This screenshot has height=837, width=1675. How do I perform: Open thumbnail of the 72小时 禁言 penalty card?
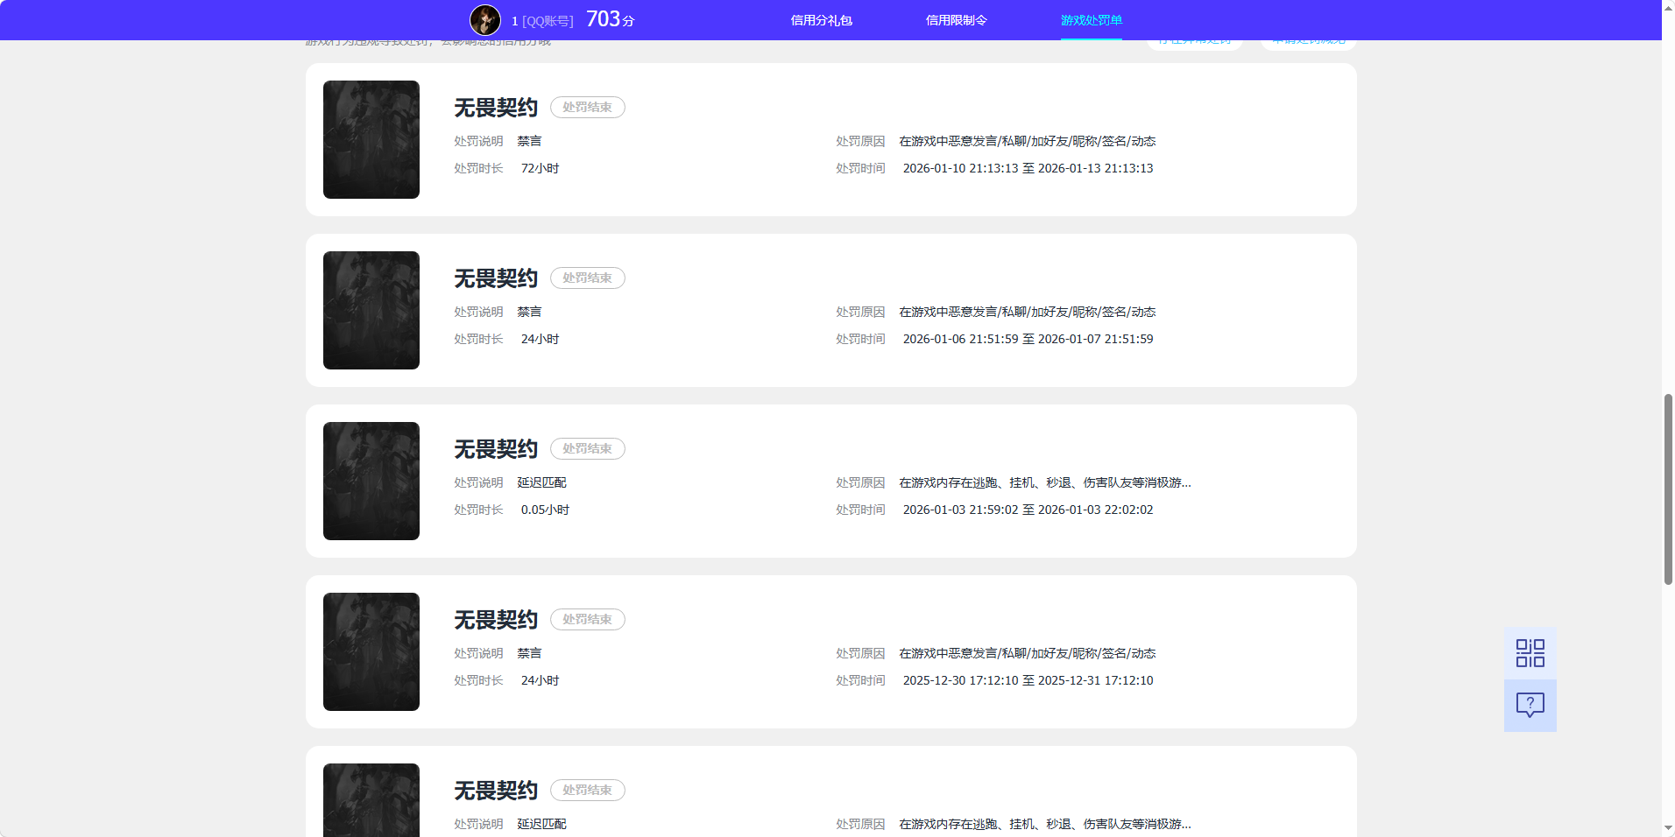[371, 139]
